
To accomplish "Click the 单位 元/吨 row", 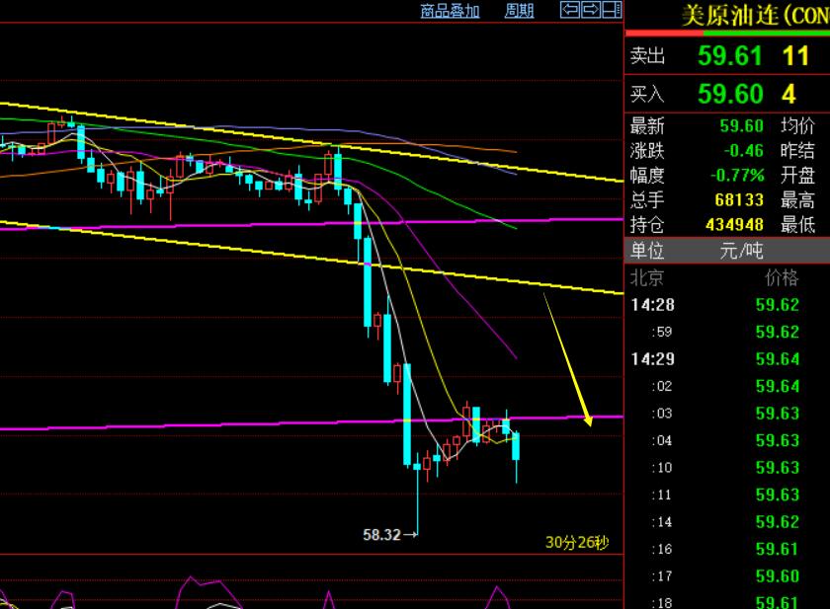I will click(727, 251).
